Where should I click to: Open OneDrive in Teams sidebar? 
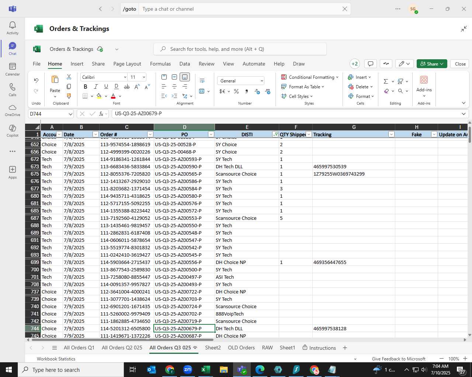(x=12, y=110)
